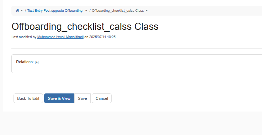Expand caret after Test Entry Post upgrade Offboarding
262x135 pixels.
[86, 11]
